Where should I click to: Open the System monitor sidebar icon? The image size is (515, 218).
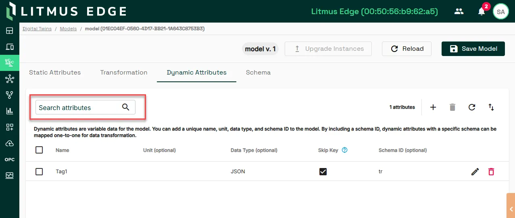coord(9,175)
